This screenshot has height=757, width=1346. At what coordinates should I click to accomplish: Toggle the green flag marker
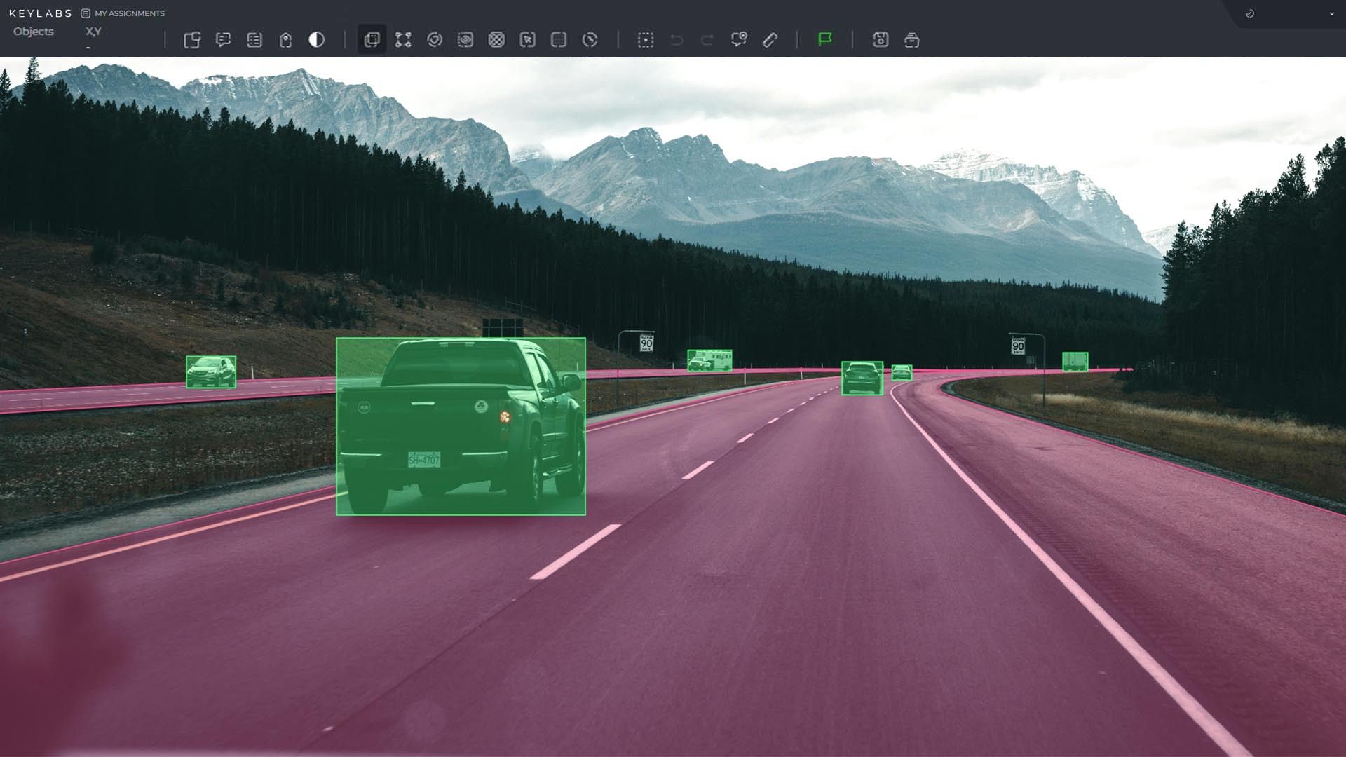pyautogui.click(x=825, y=40)
